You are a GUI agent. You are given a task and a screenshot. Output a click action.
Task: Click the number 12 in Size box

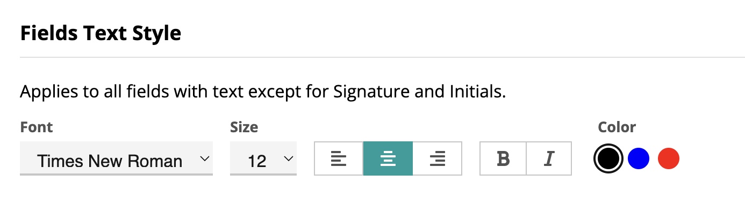(257, 161)
